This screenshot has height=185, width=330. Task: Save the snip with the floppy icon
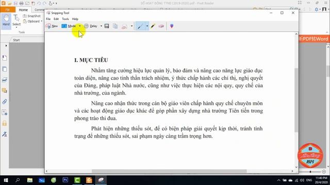pos(107,26)
